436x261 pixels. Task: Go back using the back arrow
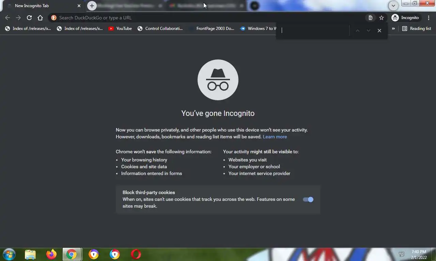coord(7,18)
